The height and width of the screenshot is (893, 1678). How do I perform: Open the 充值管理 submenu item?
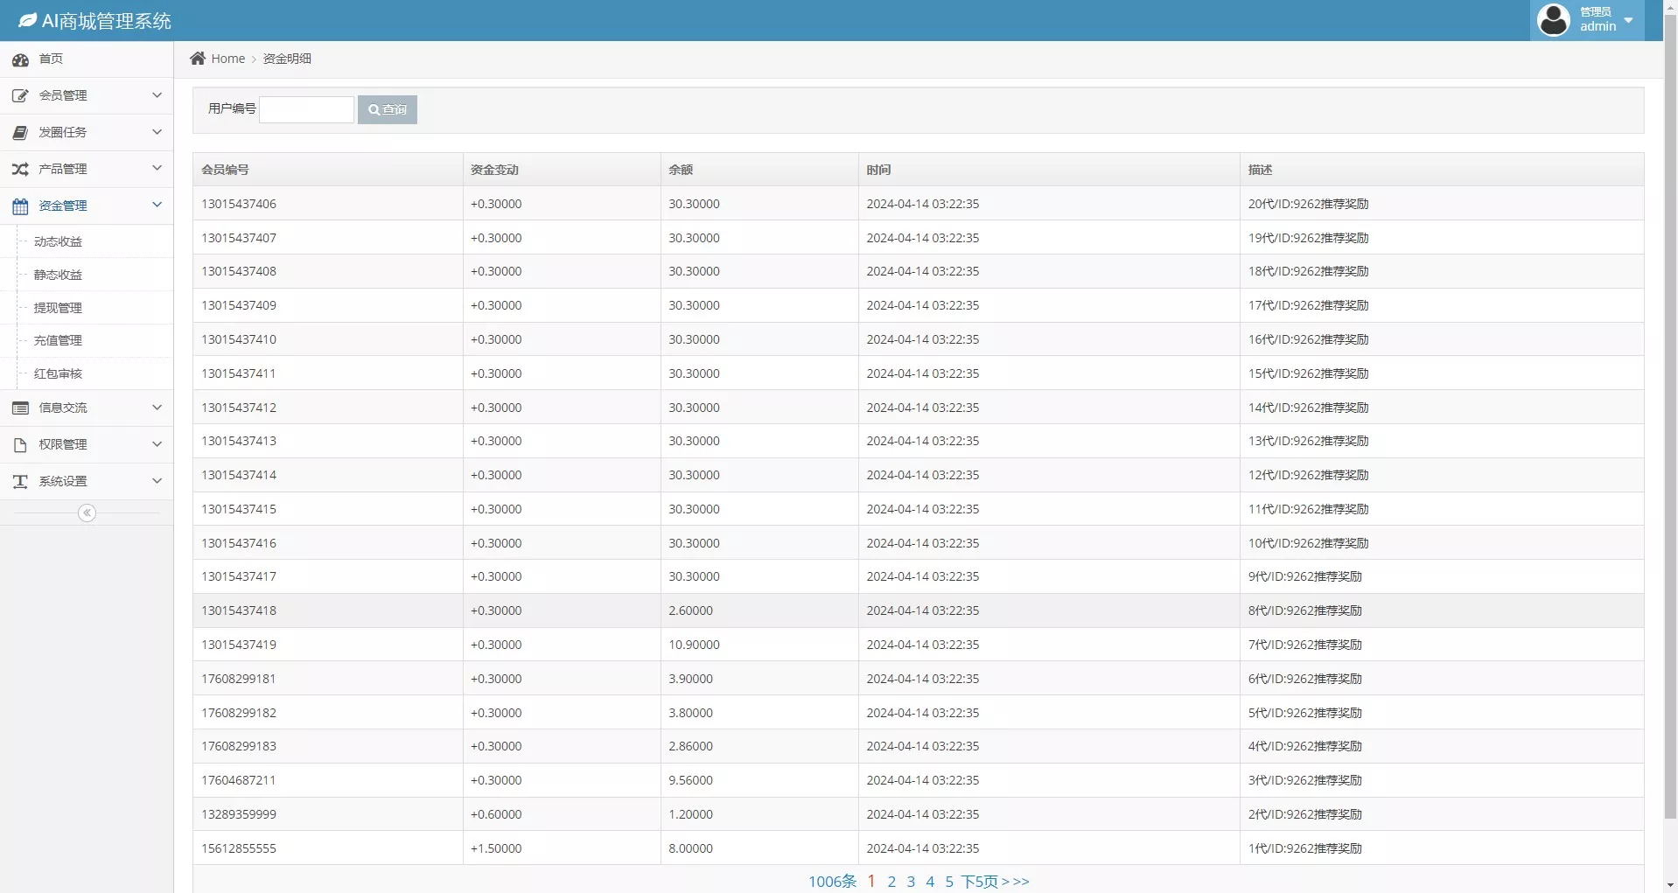pos(58,341)
